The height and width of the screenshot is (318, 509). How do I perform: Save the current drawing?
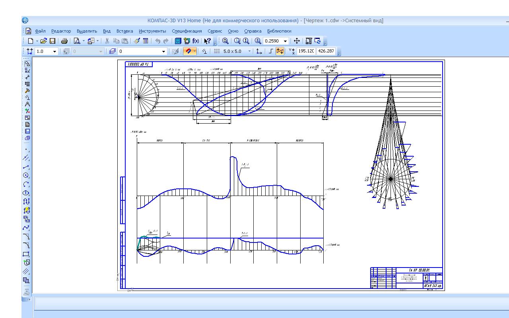pyautogui.click(x=52, y=41)
